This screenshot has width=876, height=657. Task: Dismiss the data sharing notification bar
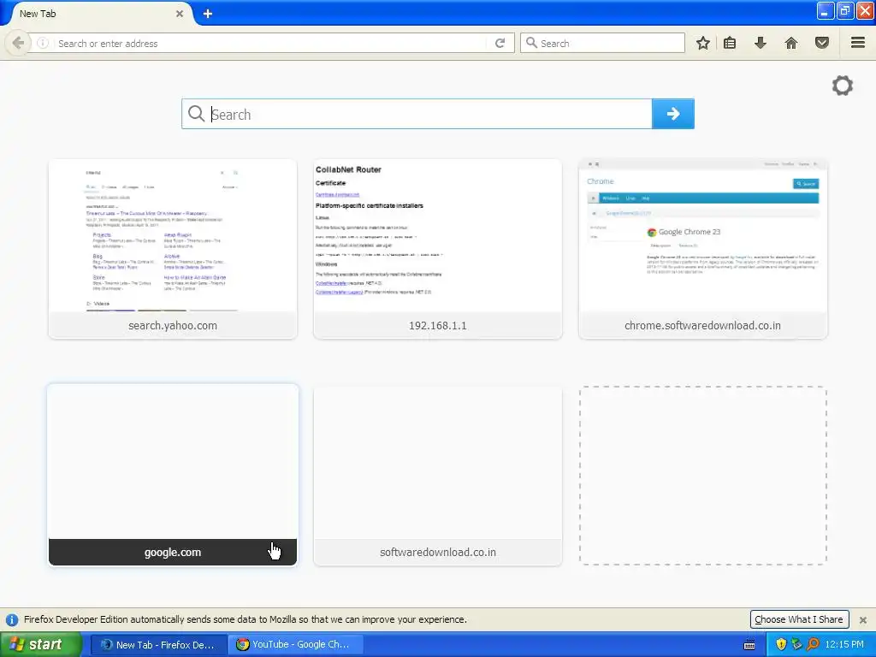pyautogui.click(x=862, y=619)
